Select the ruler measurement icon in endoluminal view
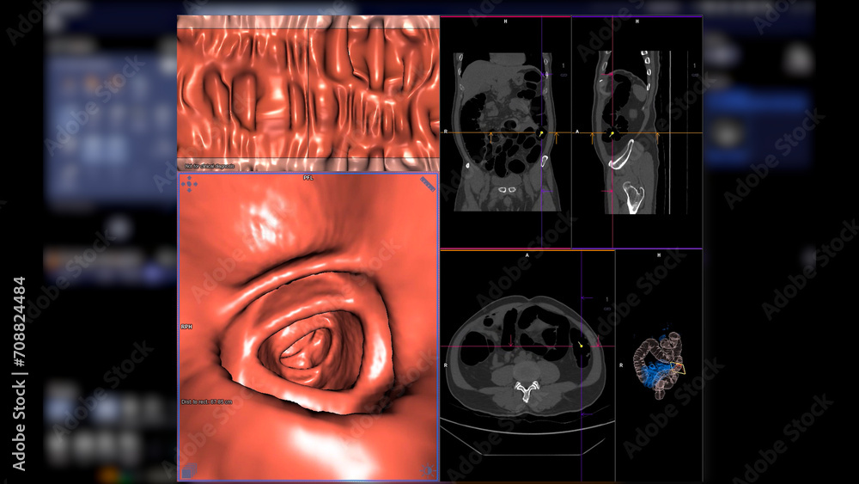The height and width of the screenshot is (484, 859). coord(427,184)
